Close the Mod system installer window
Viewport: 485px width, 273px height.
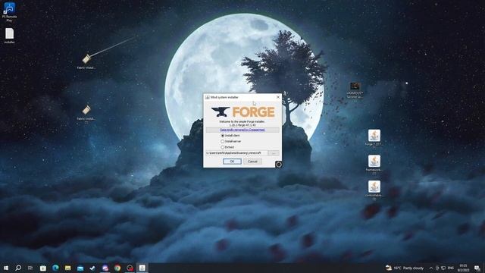click(278, 97)
